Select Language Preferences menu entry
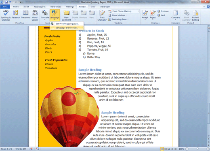Image resolution: width=210 pixels, height=151 pixels. [x=67, y=28]
